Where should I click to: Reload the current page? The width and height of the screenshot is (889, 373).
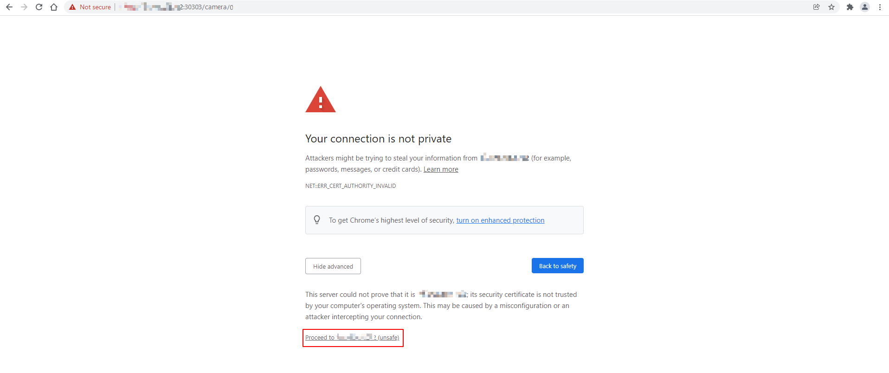pyautogui.click(x=39, y=7)
